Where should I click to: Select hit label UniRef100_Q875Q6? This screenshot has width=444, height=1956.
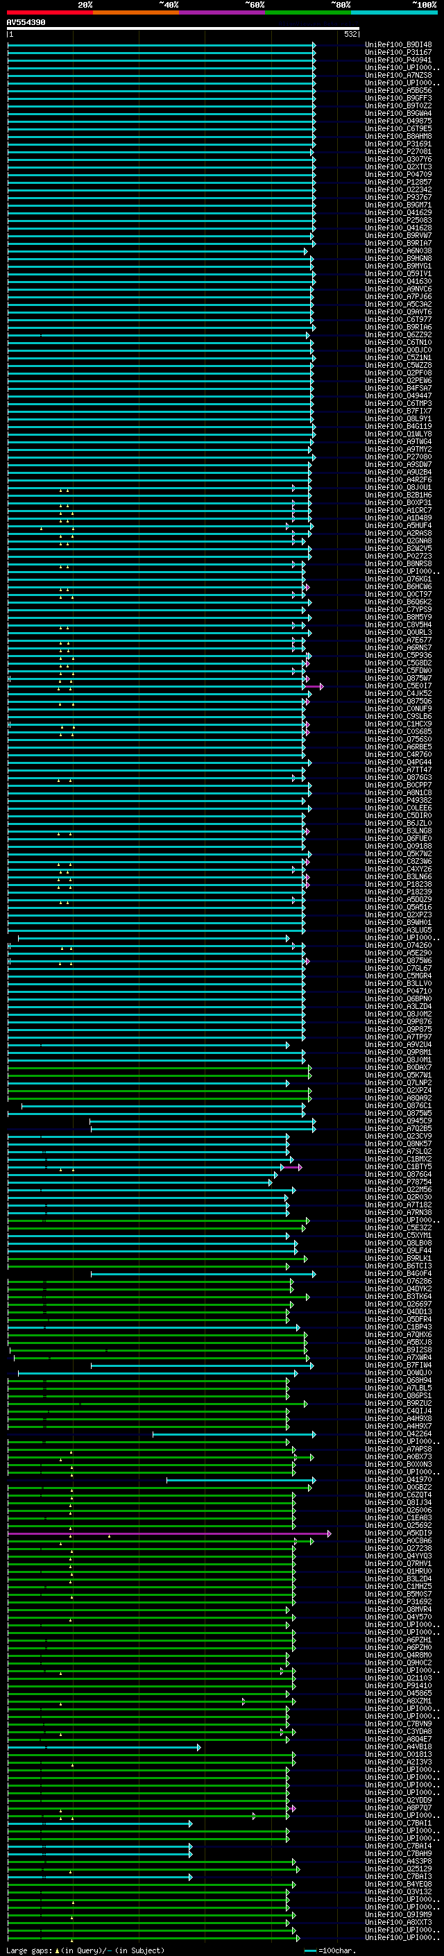[x=398, y=701]
